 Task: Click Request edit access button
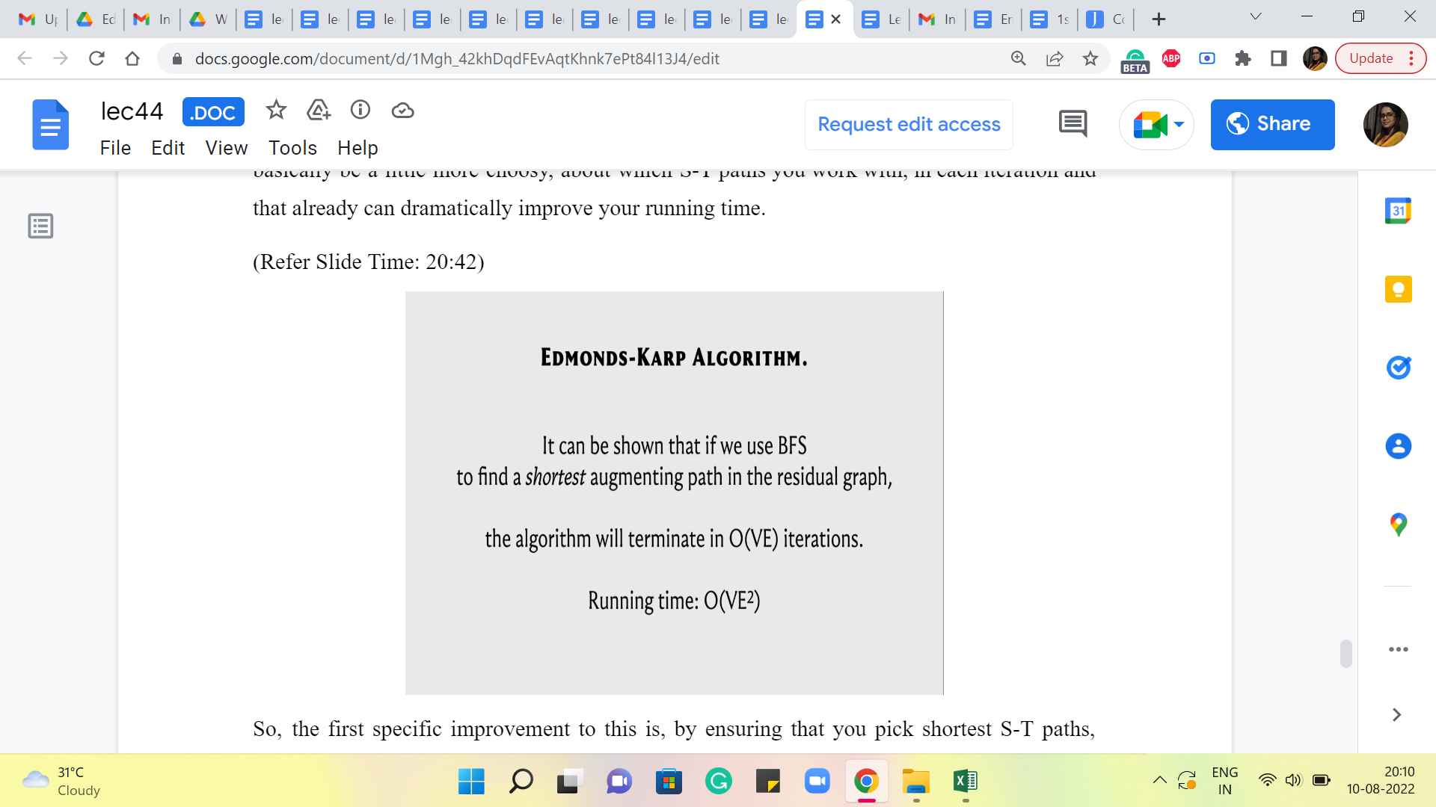[909, 124]
